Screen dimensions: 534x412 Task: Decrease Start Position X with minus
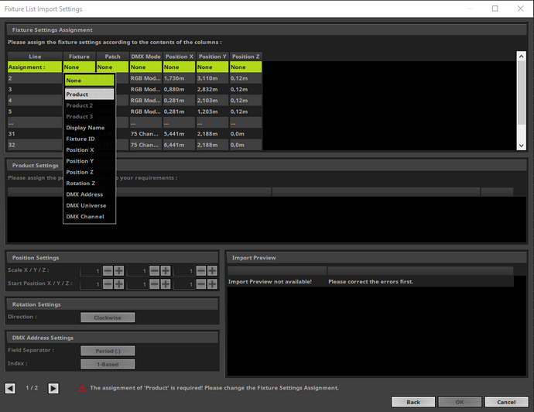(108, 284)
